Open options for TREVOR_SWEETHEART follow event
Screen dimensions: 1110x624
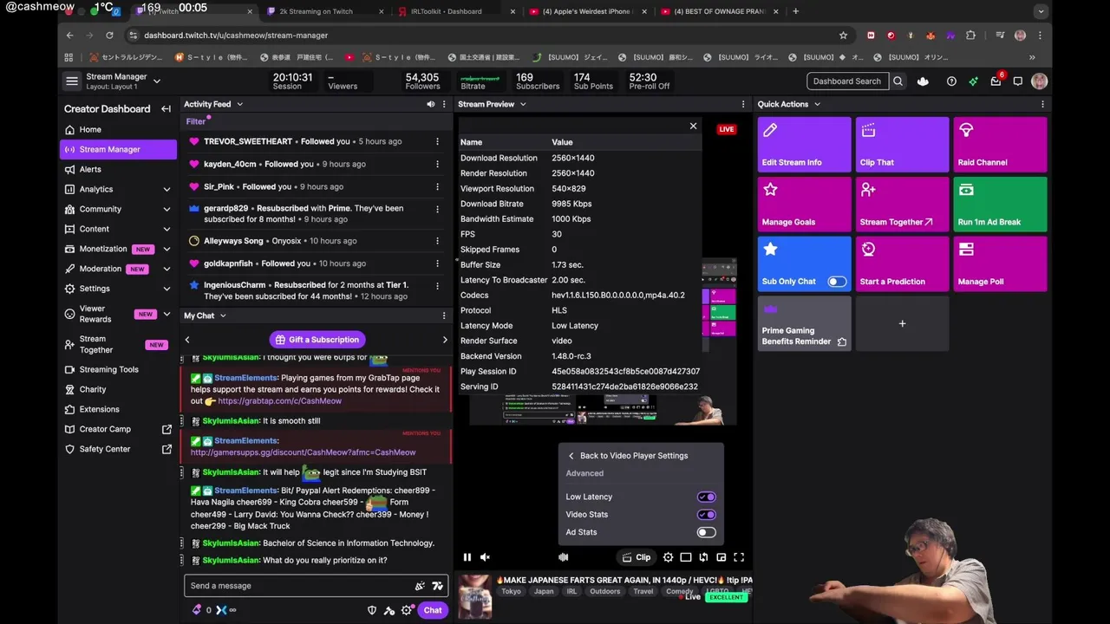437,141
